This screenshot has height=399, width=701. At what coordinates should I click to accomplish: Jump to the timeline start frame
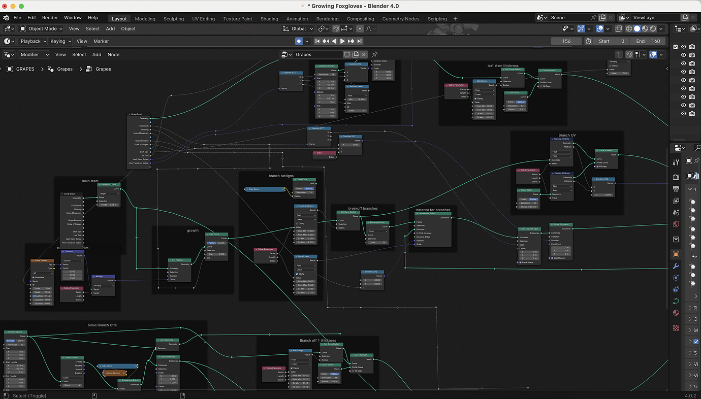(317, 41)
